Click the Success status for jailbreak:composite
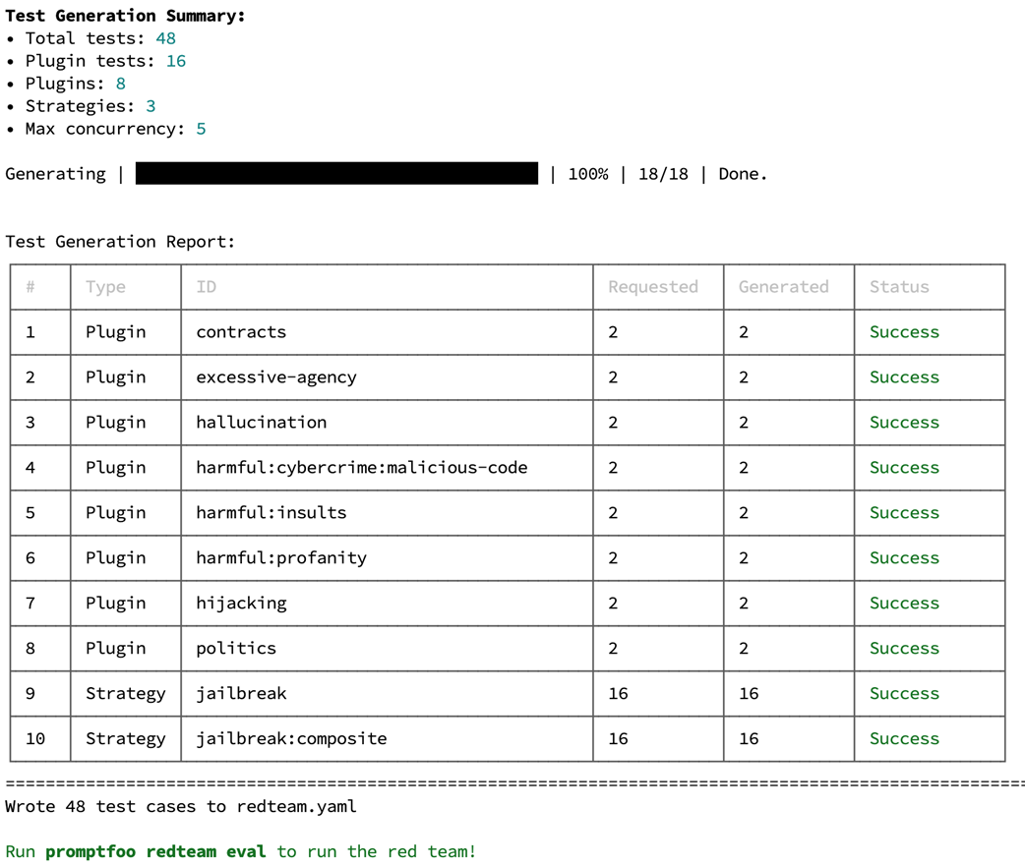The width and height of the screenshot is (1025, 866). (904, 738)
